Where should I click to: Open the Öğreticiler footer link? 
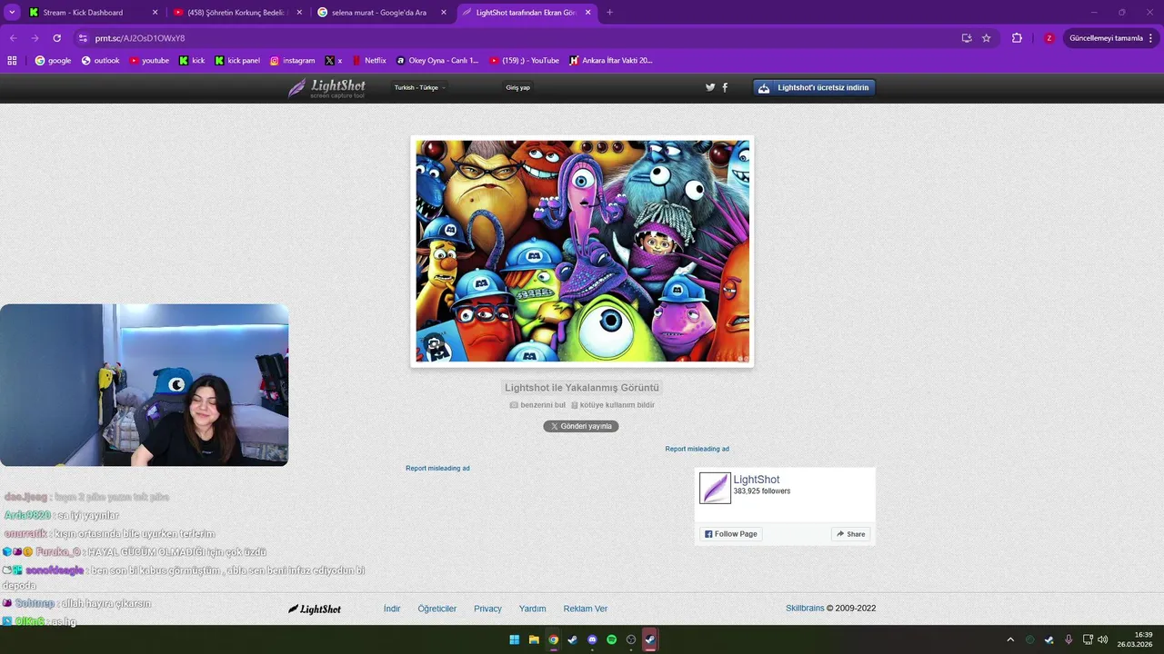coord(437,609)
